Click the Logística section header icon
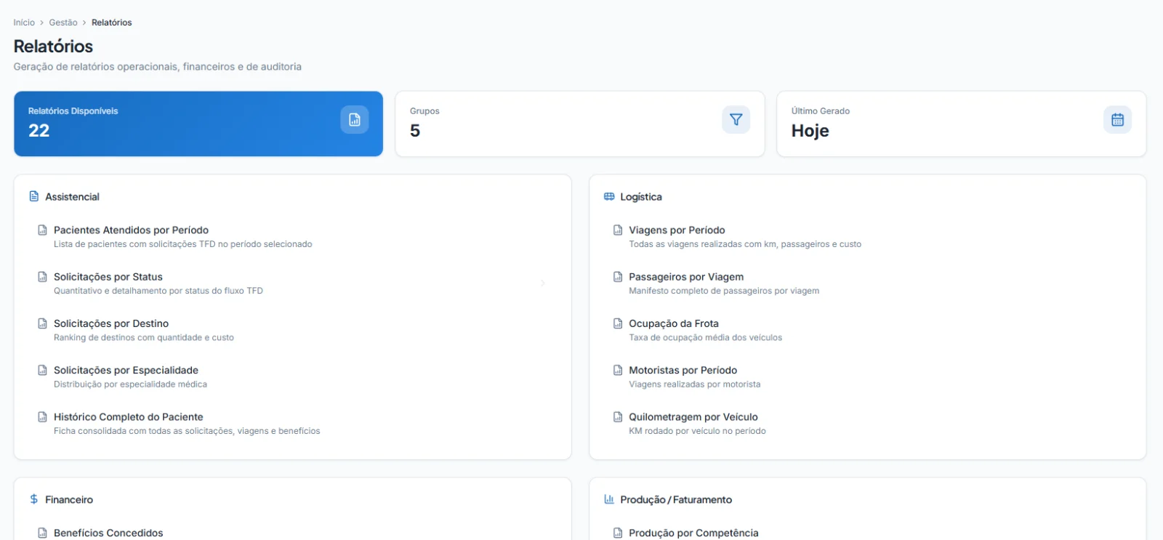Image resolution: width=1163 pixels, height=540 pixels. click(609, 196)
